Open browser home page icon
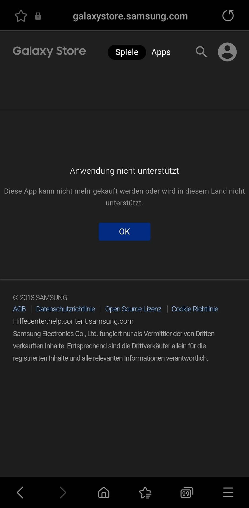This screenshot has height=508, width=249. coord(104,493)
